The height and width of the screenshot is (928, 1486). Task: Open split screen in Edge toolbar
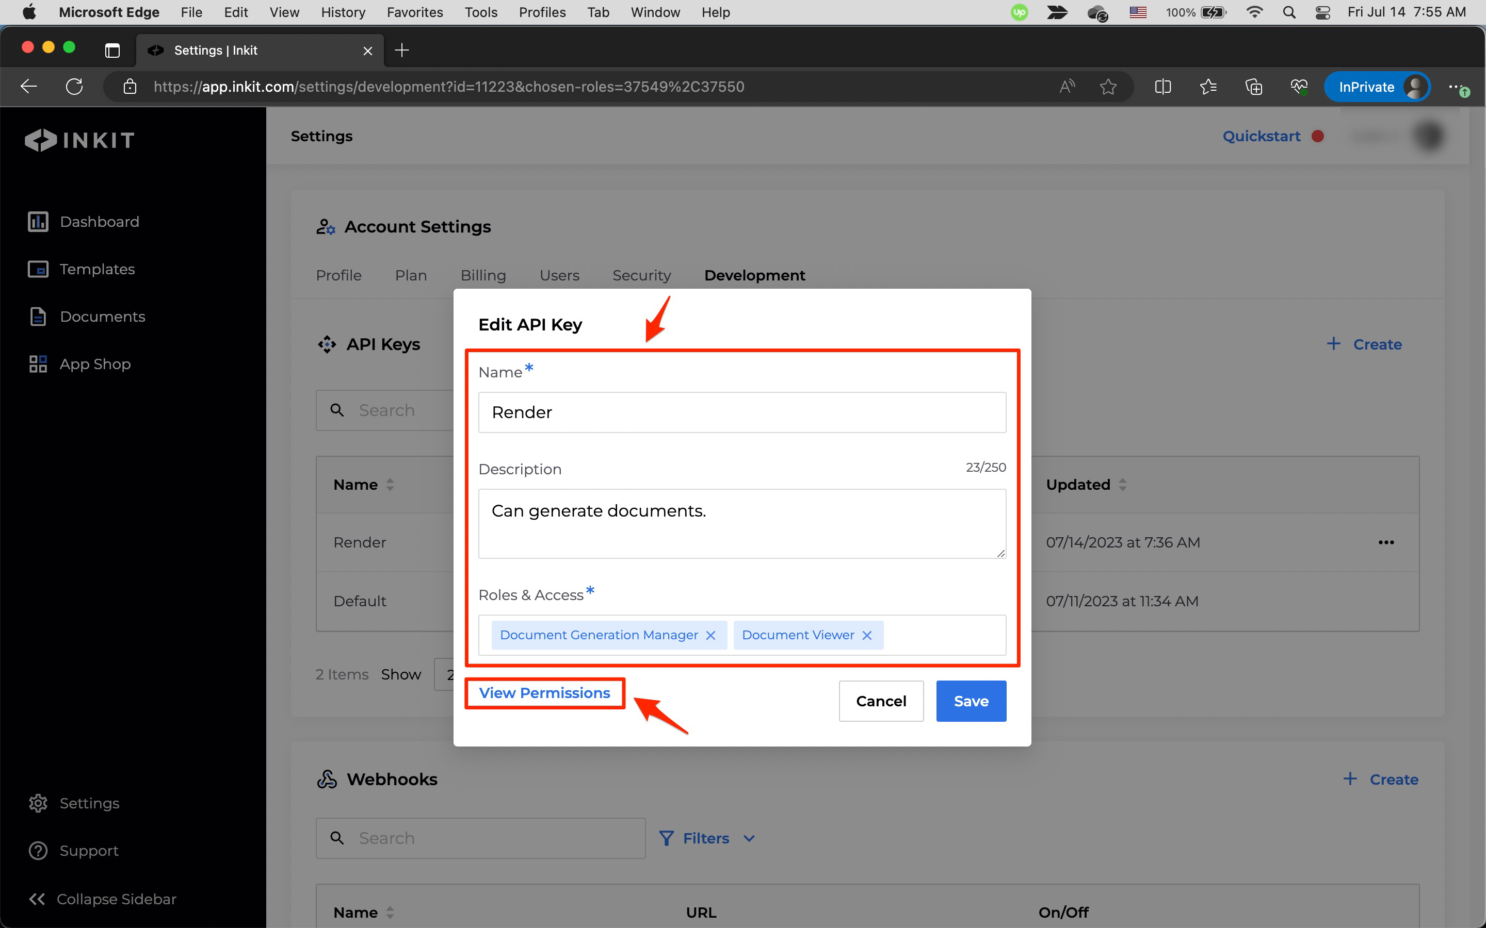pos(1162,87)
